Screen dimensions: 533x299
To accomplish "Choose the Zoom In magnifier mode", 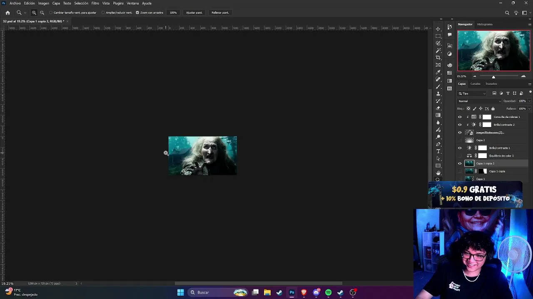I will pos(34,12).
